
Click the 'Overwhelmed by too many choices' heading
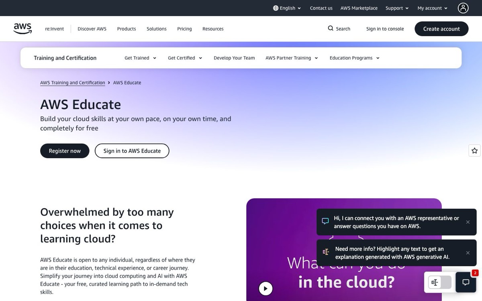point(107,225)
